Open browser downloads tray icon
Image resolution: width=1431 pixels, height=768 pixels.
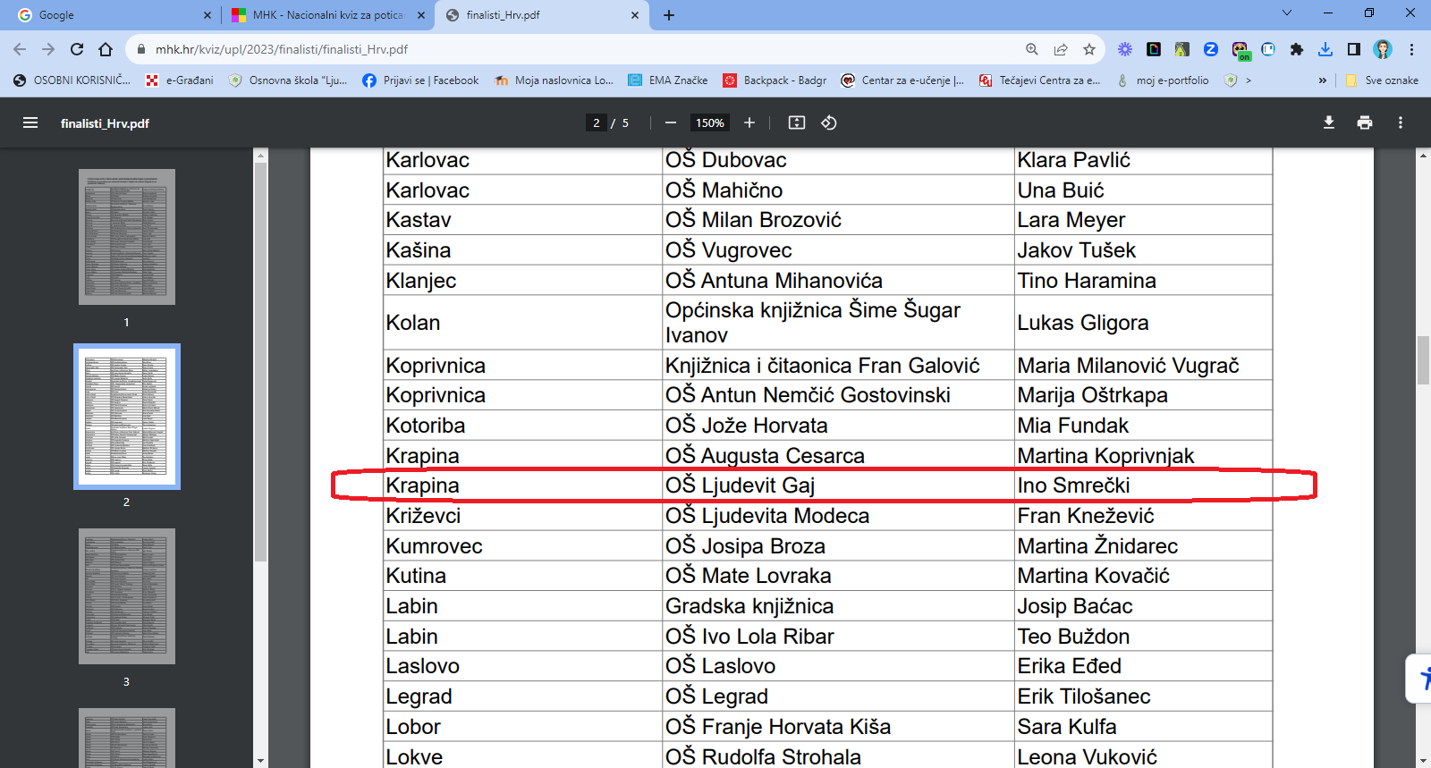click(x=1325, y=49)
